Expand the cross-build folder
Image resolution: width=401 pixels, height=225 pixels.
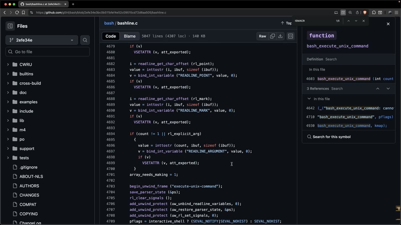[8, 83]
